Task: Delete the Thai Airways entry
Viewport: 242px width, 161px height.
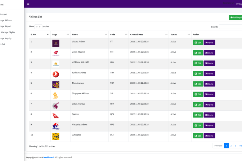Action: (209, 84)
